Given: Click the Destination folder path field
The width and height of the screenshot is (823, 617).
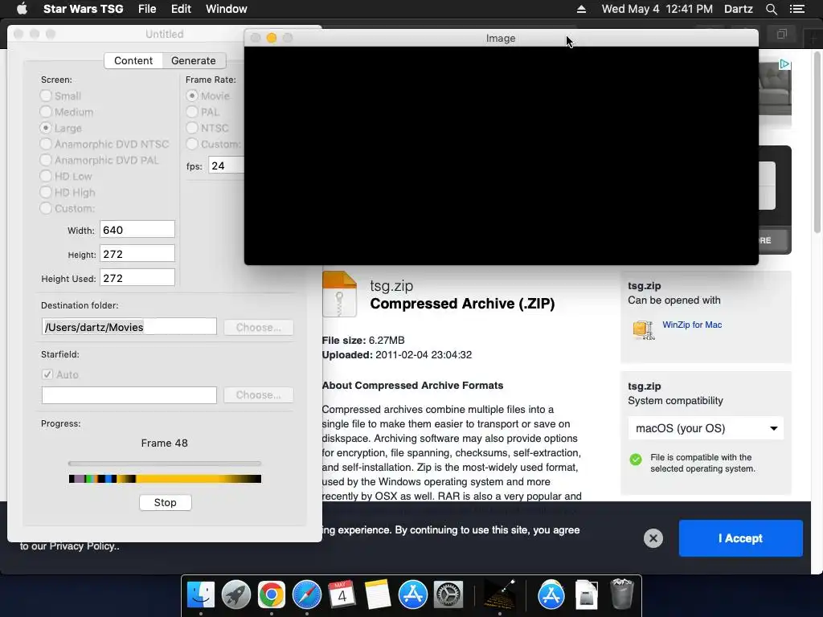Looking at the screenshot, I should [x=129, y=327].
